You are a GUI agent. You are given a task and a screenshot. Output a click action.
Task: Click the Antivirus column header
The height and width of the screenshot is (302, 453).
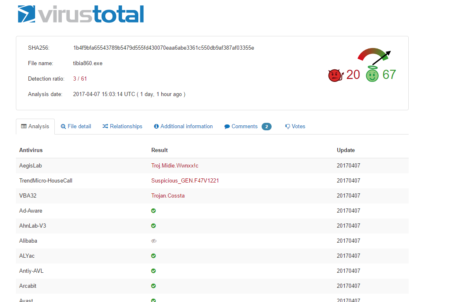[31, 150]
